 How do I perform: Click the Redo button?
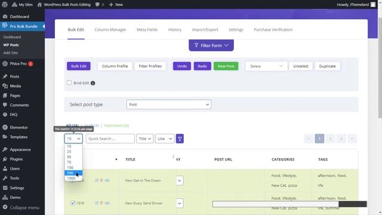(x=202, y=66)
